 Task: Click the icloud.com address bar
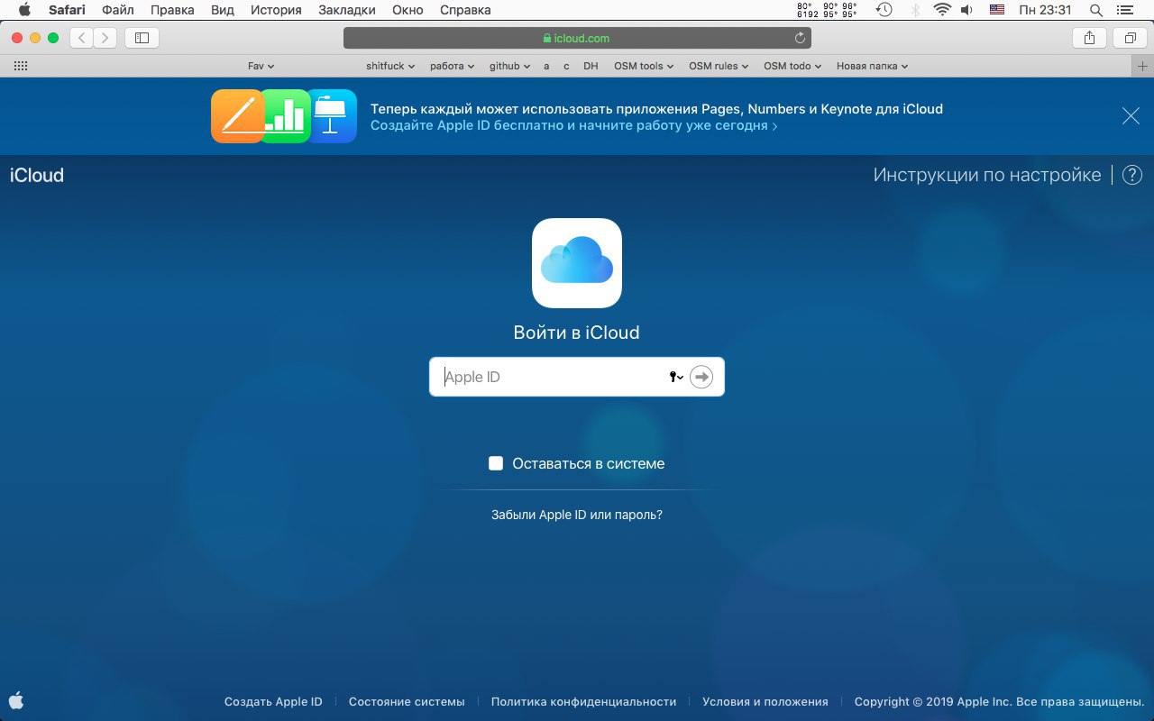pyautogui.click(x=577, y=38)
